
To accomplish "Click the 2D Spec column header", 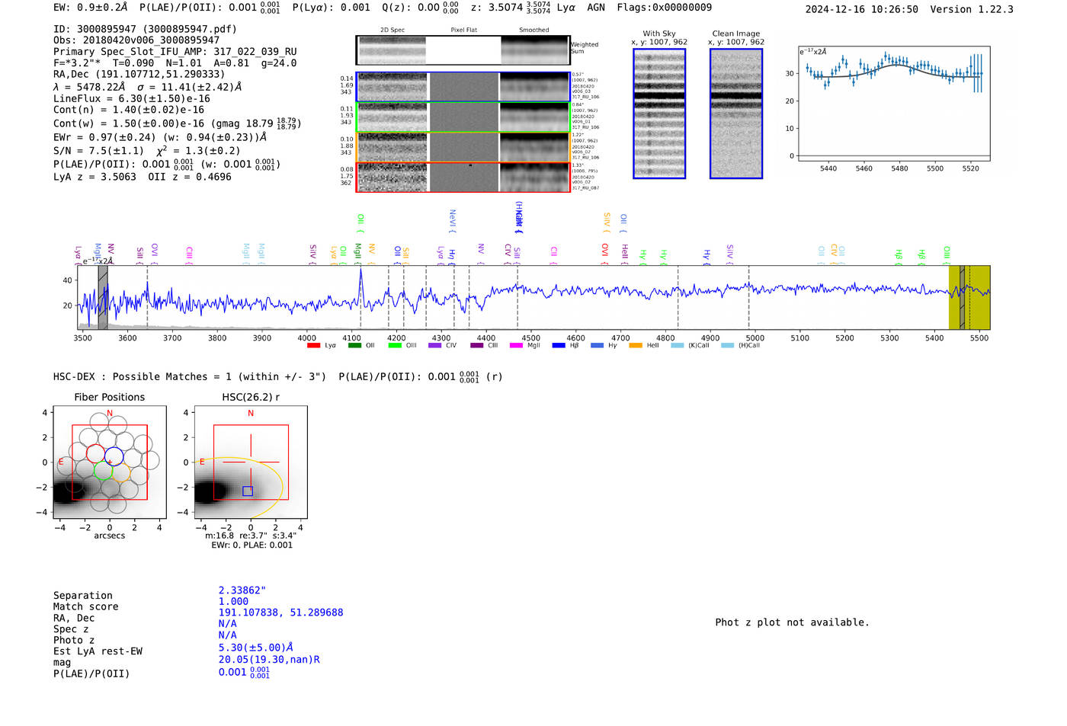I will point(393,30).
